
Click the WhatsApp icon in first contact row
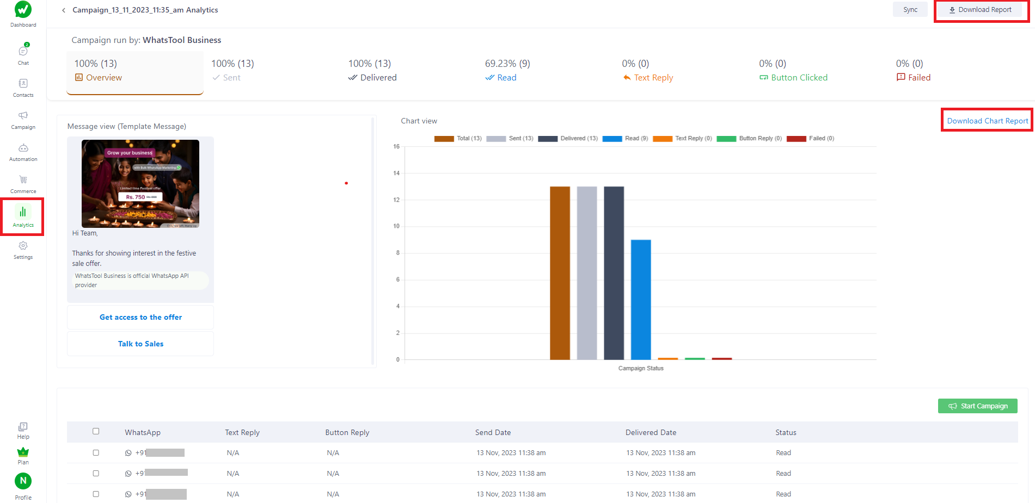[x=128, y=453]
